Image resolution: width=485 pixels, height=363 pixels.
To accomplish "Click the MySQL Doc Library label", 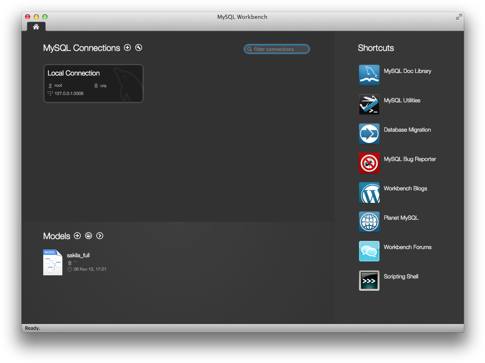I will pyautogui.click(x=407, y=71).
